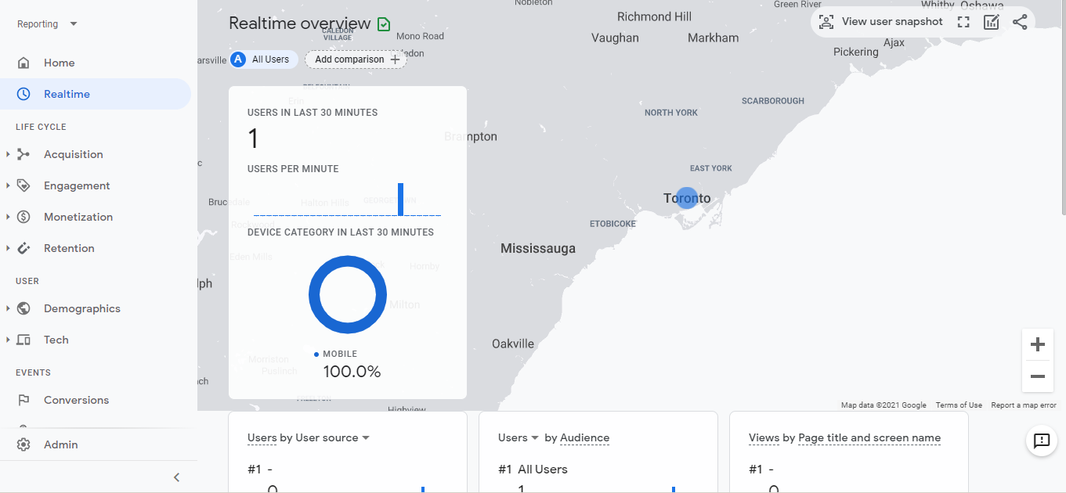
Task: Click the Mississauga map label
Action: (538, 249)
